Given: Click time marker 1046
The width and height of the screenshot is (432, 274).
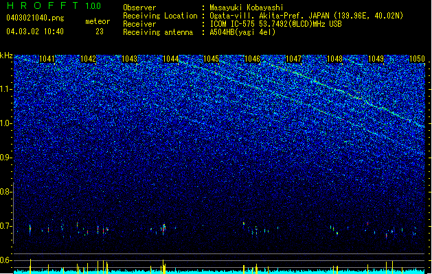Looking at the screenshot, I should click(x=252, y=59).
